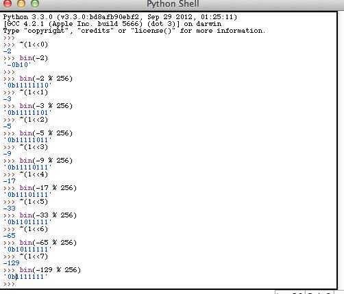Image resolution: width=344 pixels, height=294 pixels.
Task: Click the ~(1<<4) expression line
Action: [x=34, y=174]
